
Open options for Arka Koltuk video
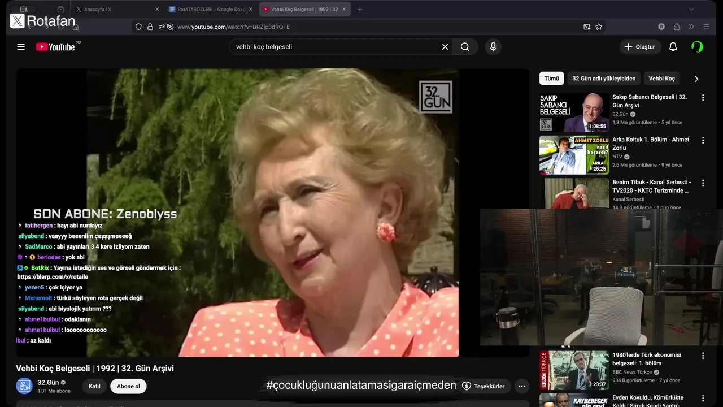pos(703,140)
